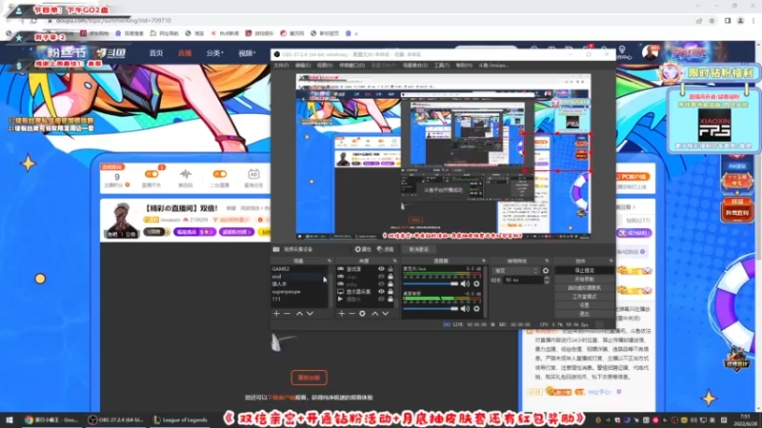Viewport: 762px width, 428px height.
Task: Toggle the 二台直播 second-stream switch on Douyu
Action: (x=220, y=174)
